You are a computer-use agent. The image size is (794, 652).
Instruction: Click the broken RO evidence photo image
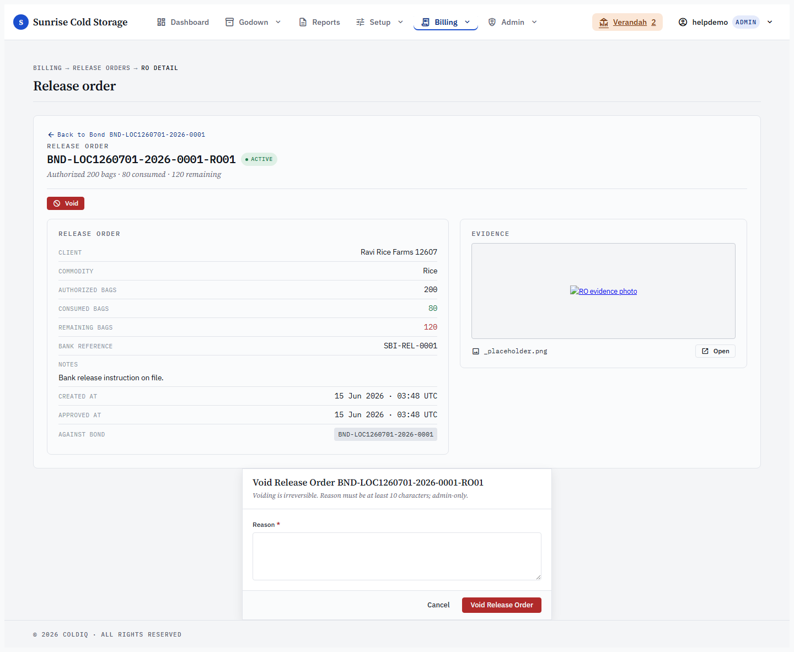tap(603, 291)
